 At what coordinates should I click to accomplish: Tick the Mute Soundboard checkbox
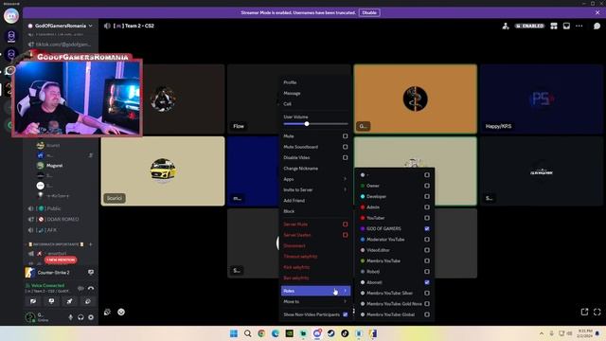tap(345, 147)
